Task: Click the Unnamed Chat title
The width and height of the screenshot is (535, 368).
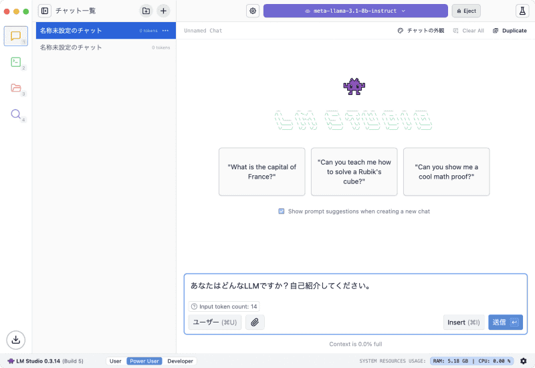Action: pyautogui.click(x=203, y=31)
